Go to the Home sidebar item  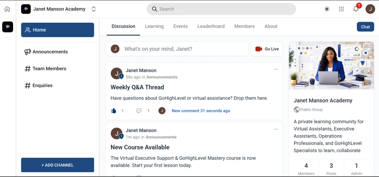point(57,30)
